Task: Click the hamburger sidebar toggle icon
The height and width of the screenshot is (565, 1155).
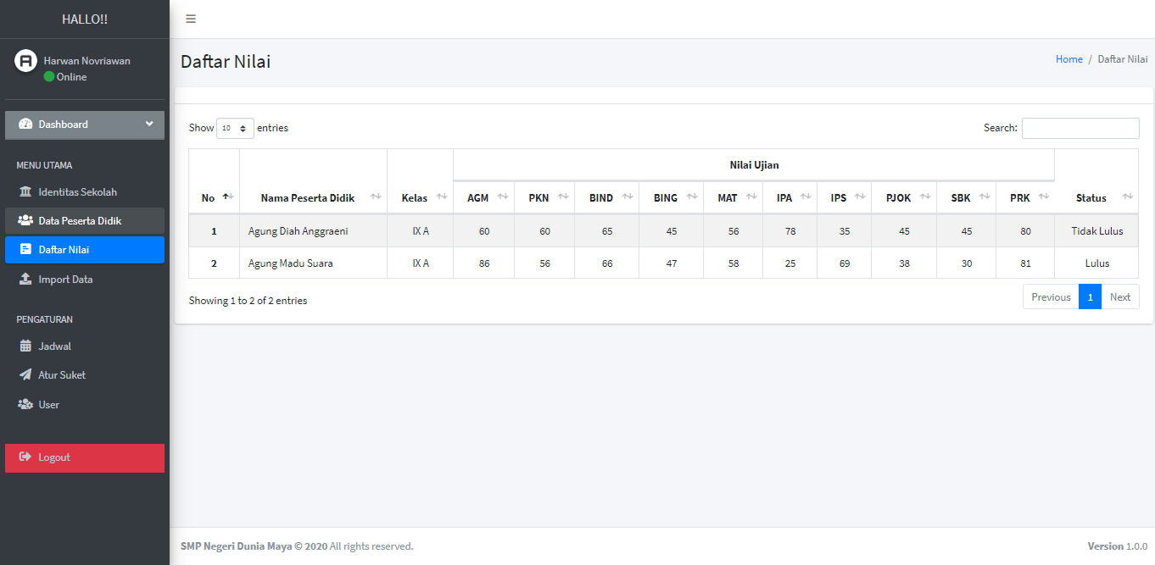Action: pyautogui.click(x=191, y=19)
